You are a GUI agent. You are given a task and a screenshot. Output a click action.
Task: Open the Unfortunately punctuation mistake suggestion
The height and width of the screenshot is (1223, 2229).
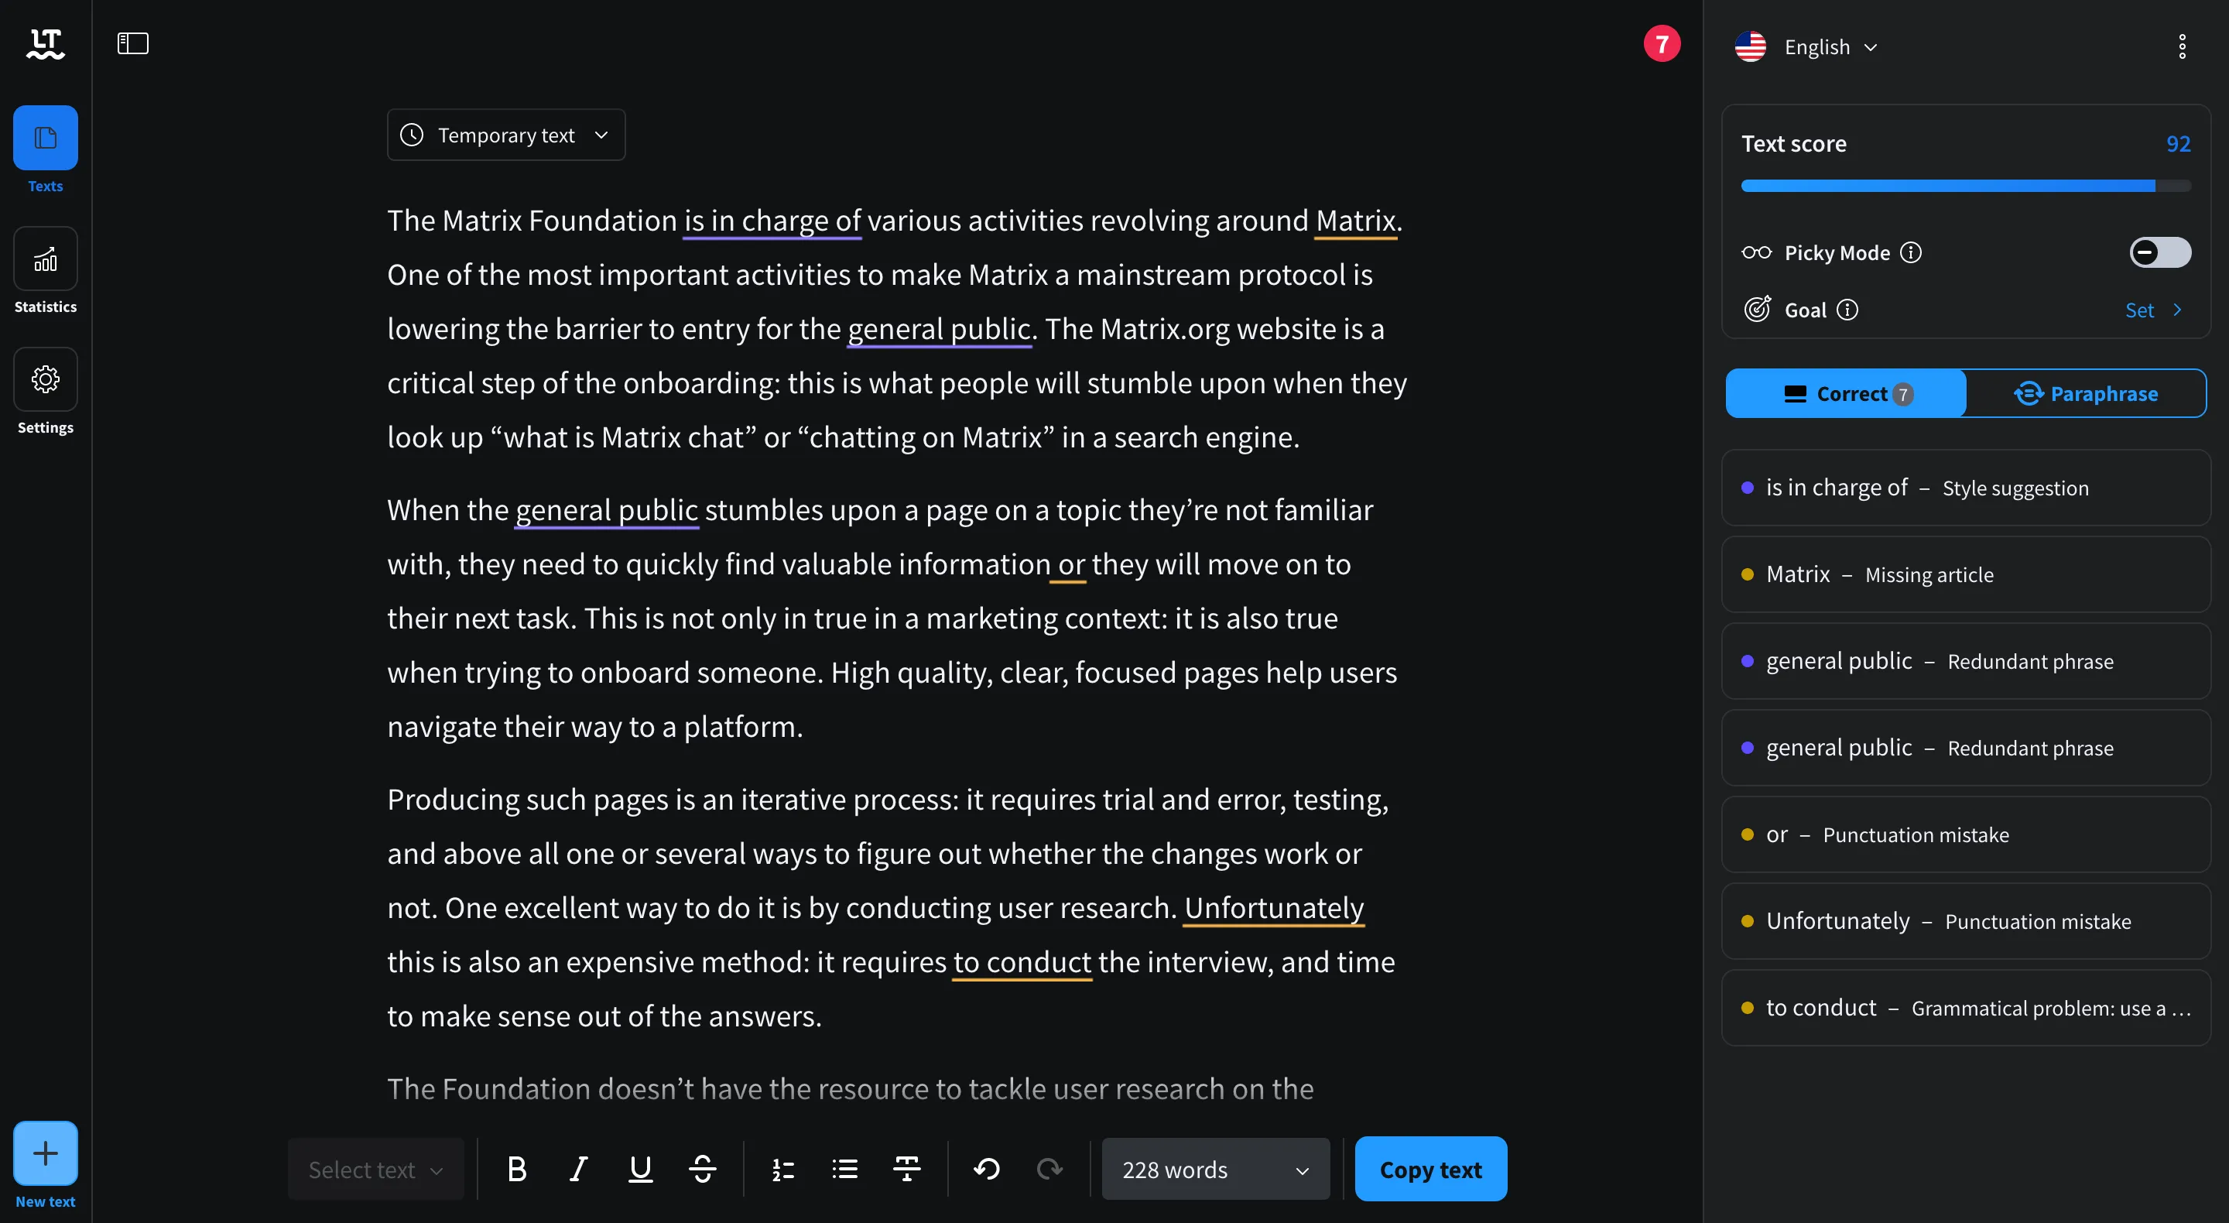(x=1965, y=921)
